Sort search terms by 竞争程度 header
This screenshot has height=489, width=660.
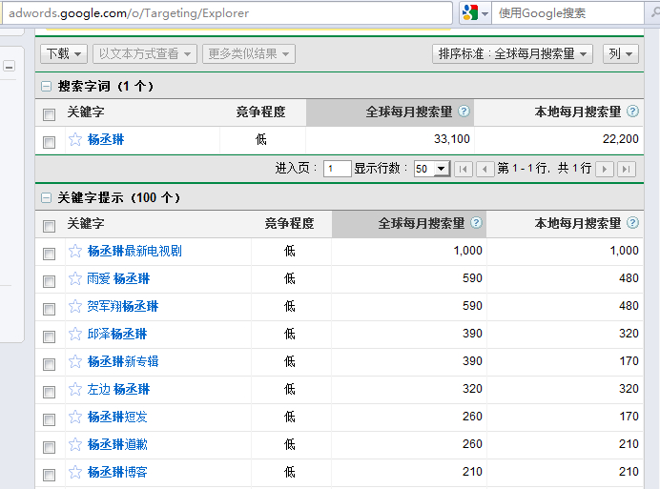[x=260, y=112]
